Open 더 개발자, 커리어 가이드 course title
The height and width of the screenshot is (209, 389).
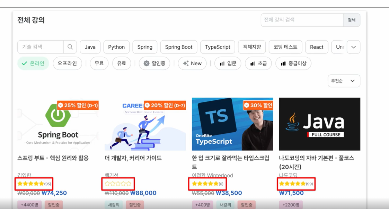(x=133, y=158)
